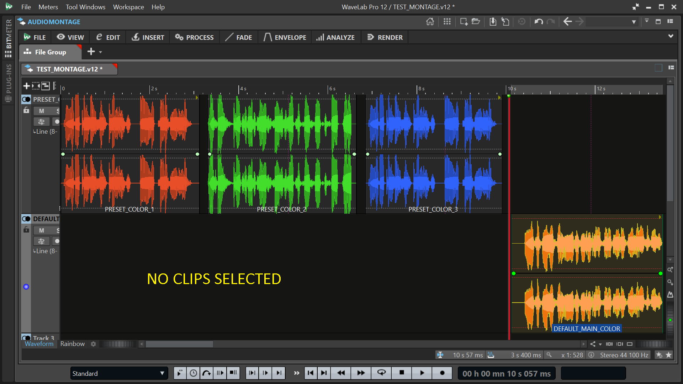Toggle lock on the DEFAULT track

(26, 230)
